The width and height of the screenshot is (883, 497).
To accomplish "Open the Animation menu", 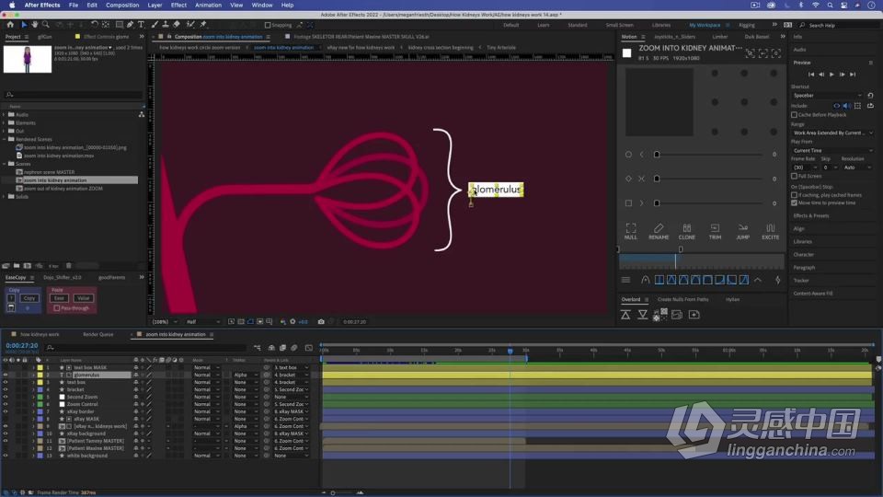I will [209, 6].
